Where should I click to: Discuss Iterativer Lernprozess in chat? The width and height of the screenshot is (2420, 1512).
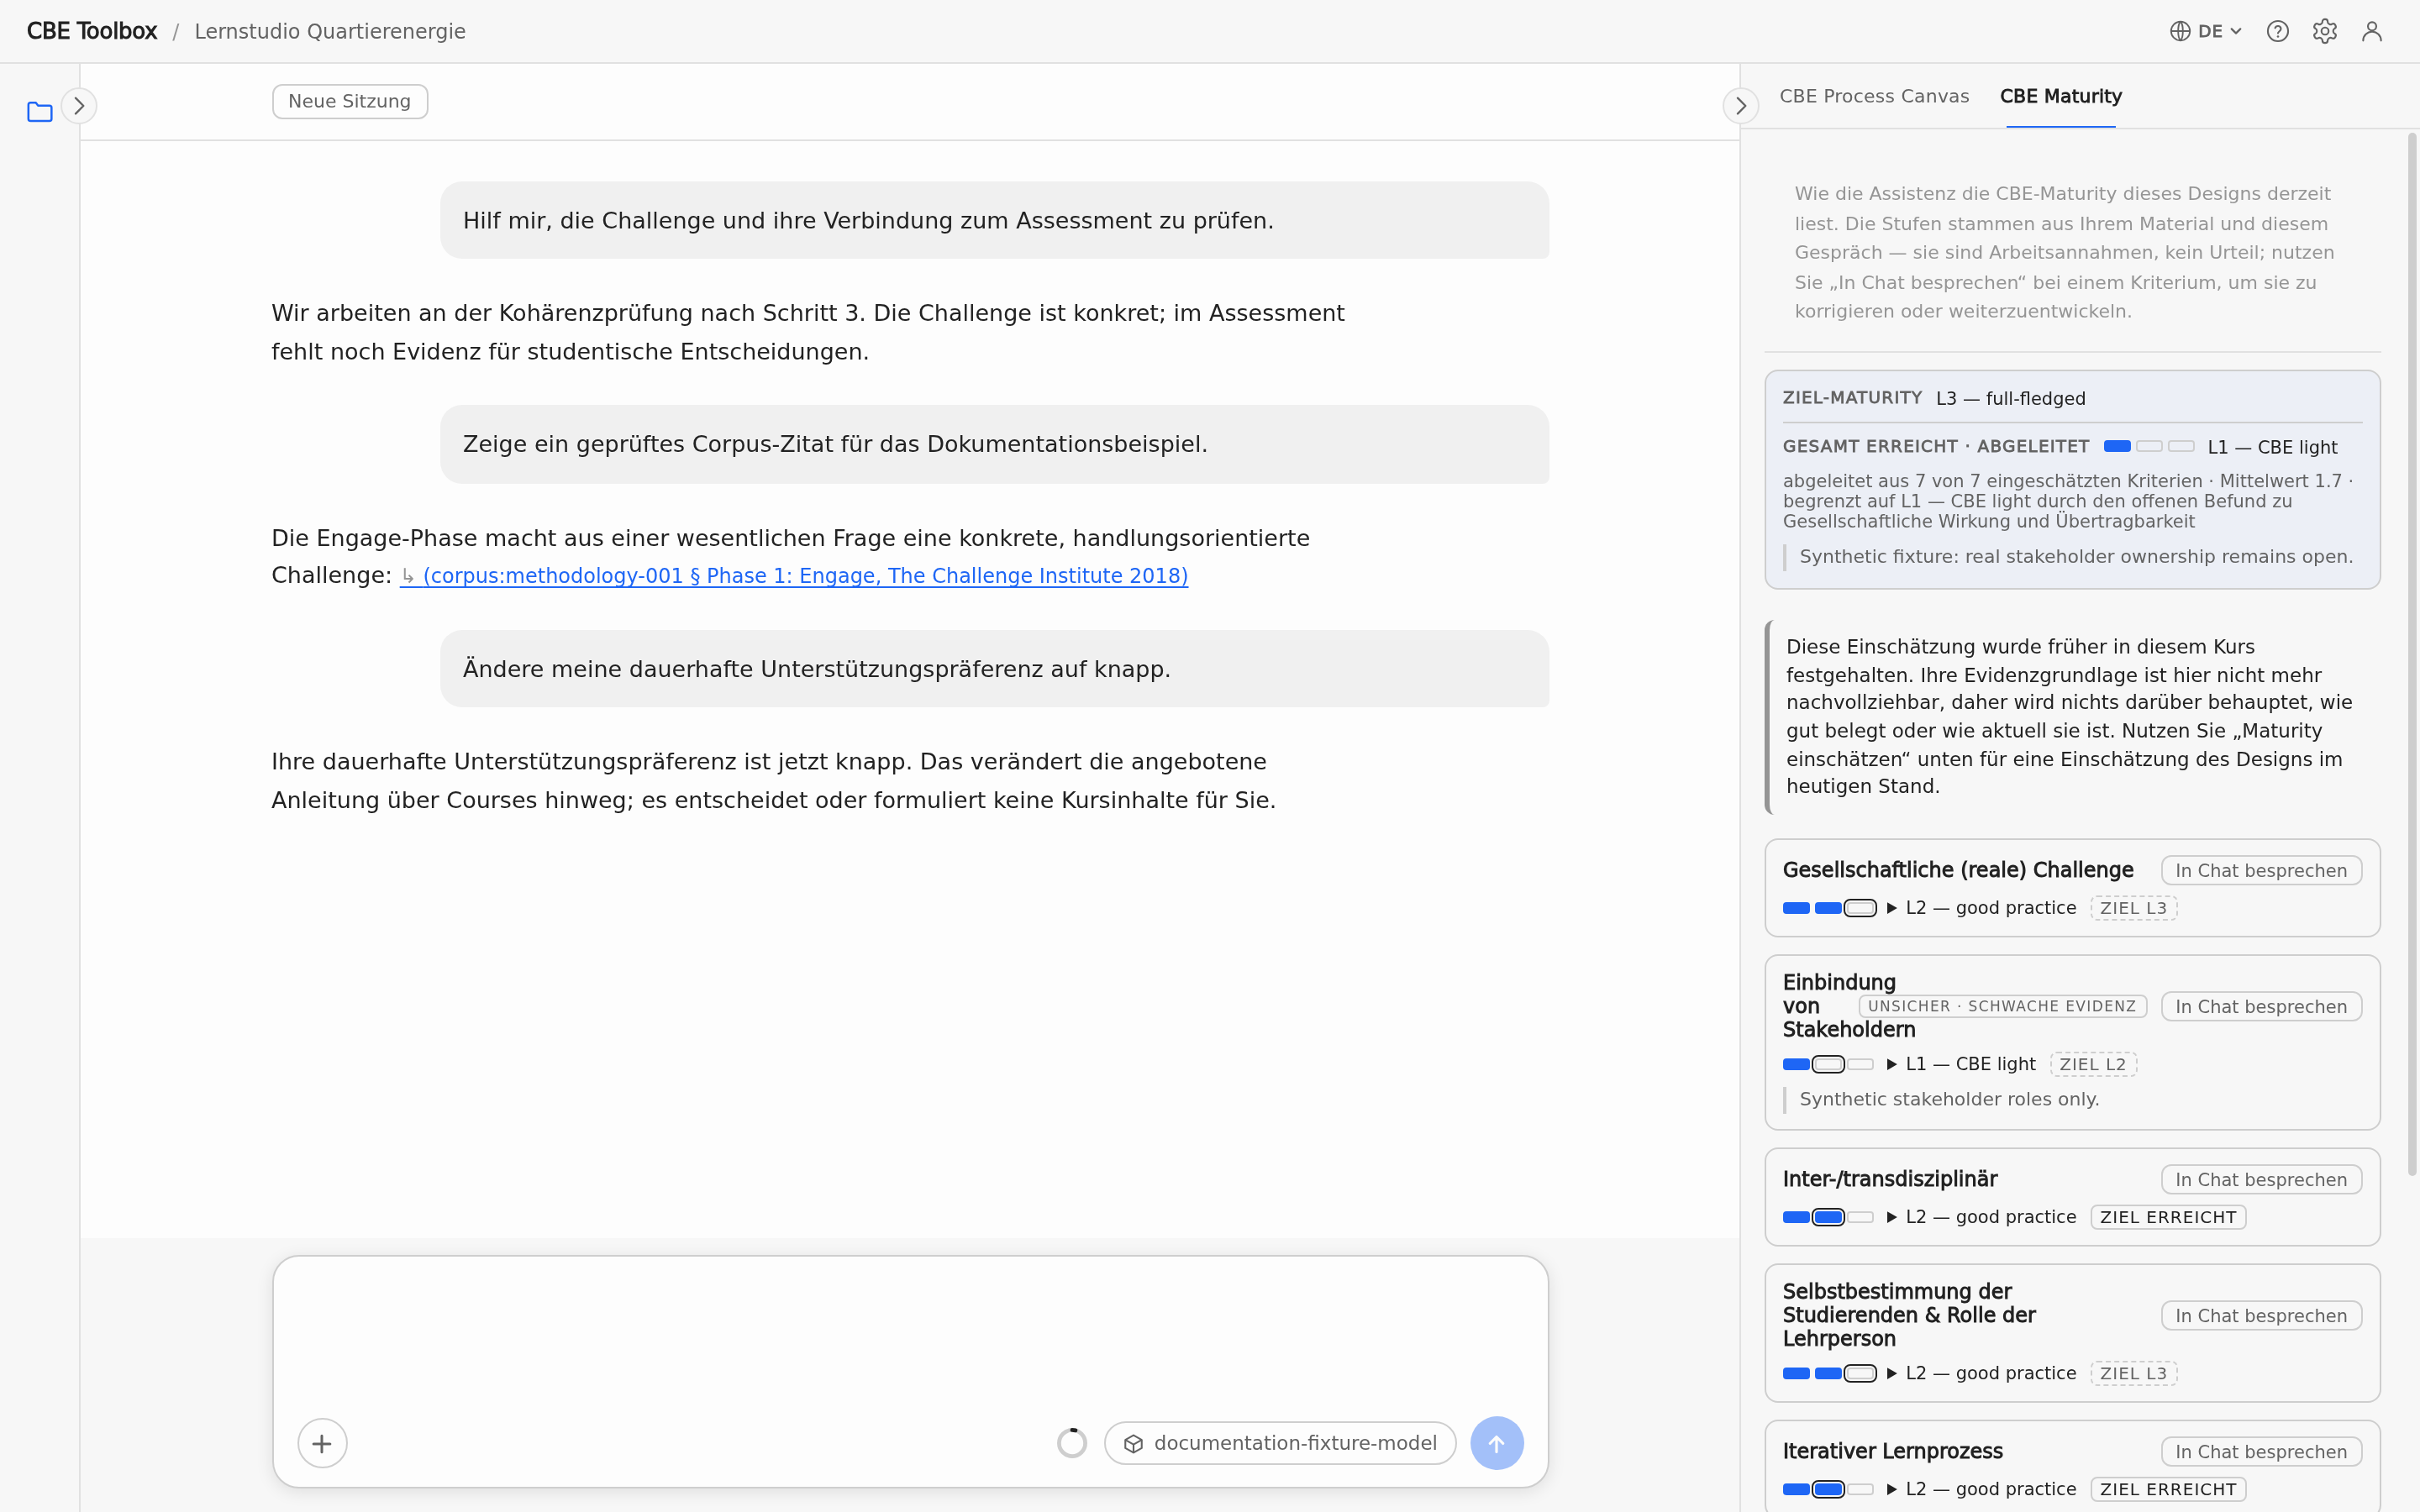point(2261,1451)
